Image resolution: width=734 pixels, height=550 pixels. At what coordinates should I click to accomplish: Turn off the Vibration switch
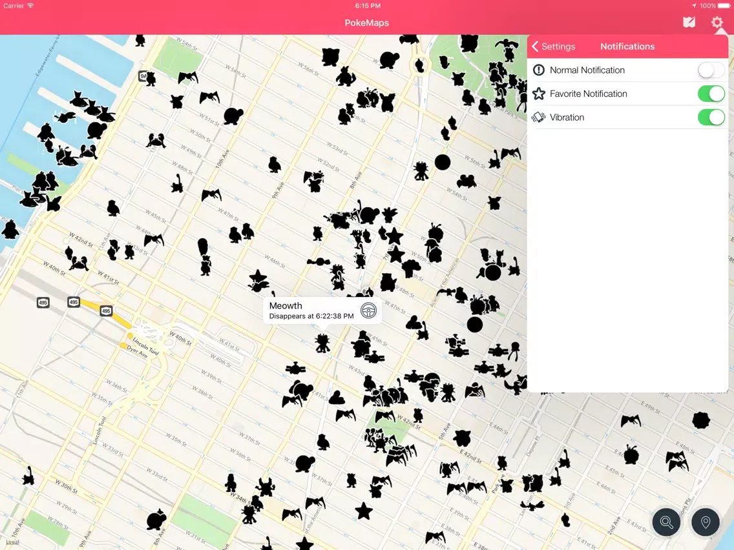711,117
